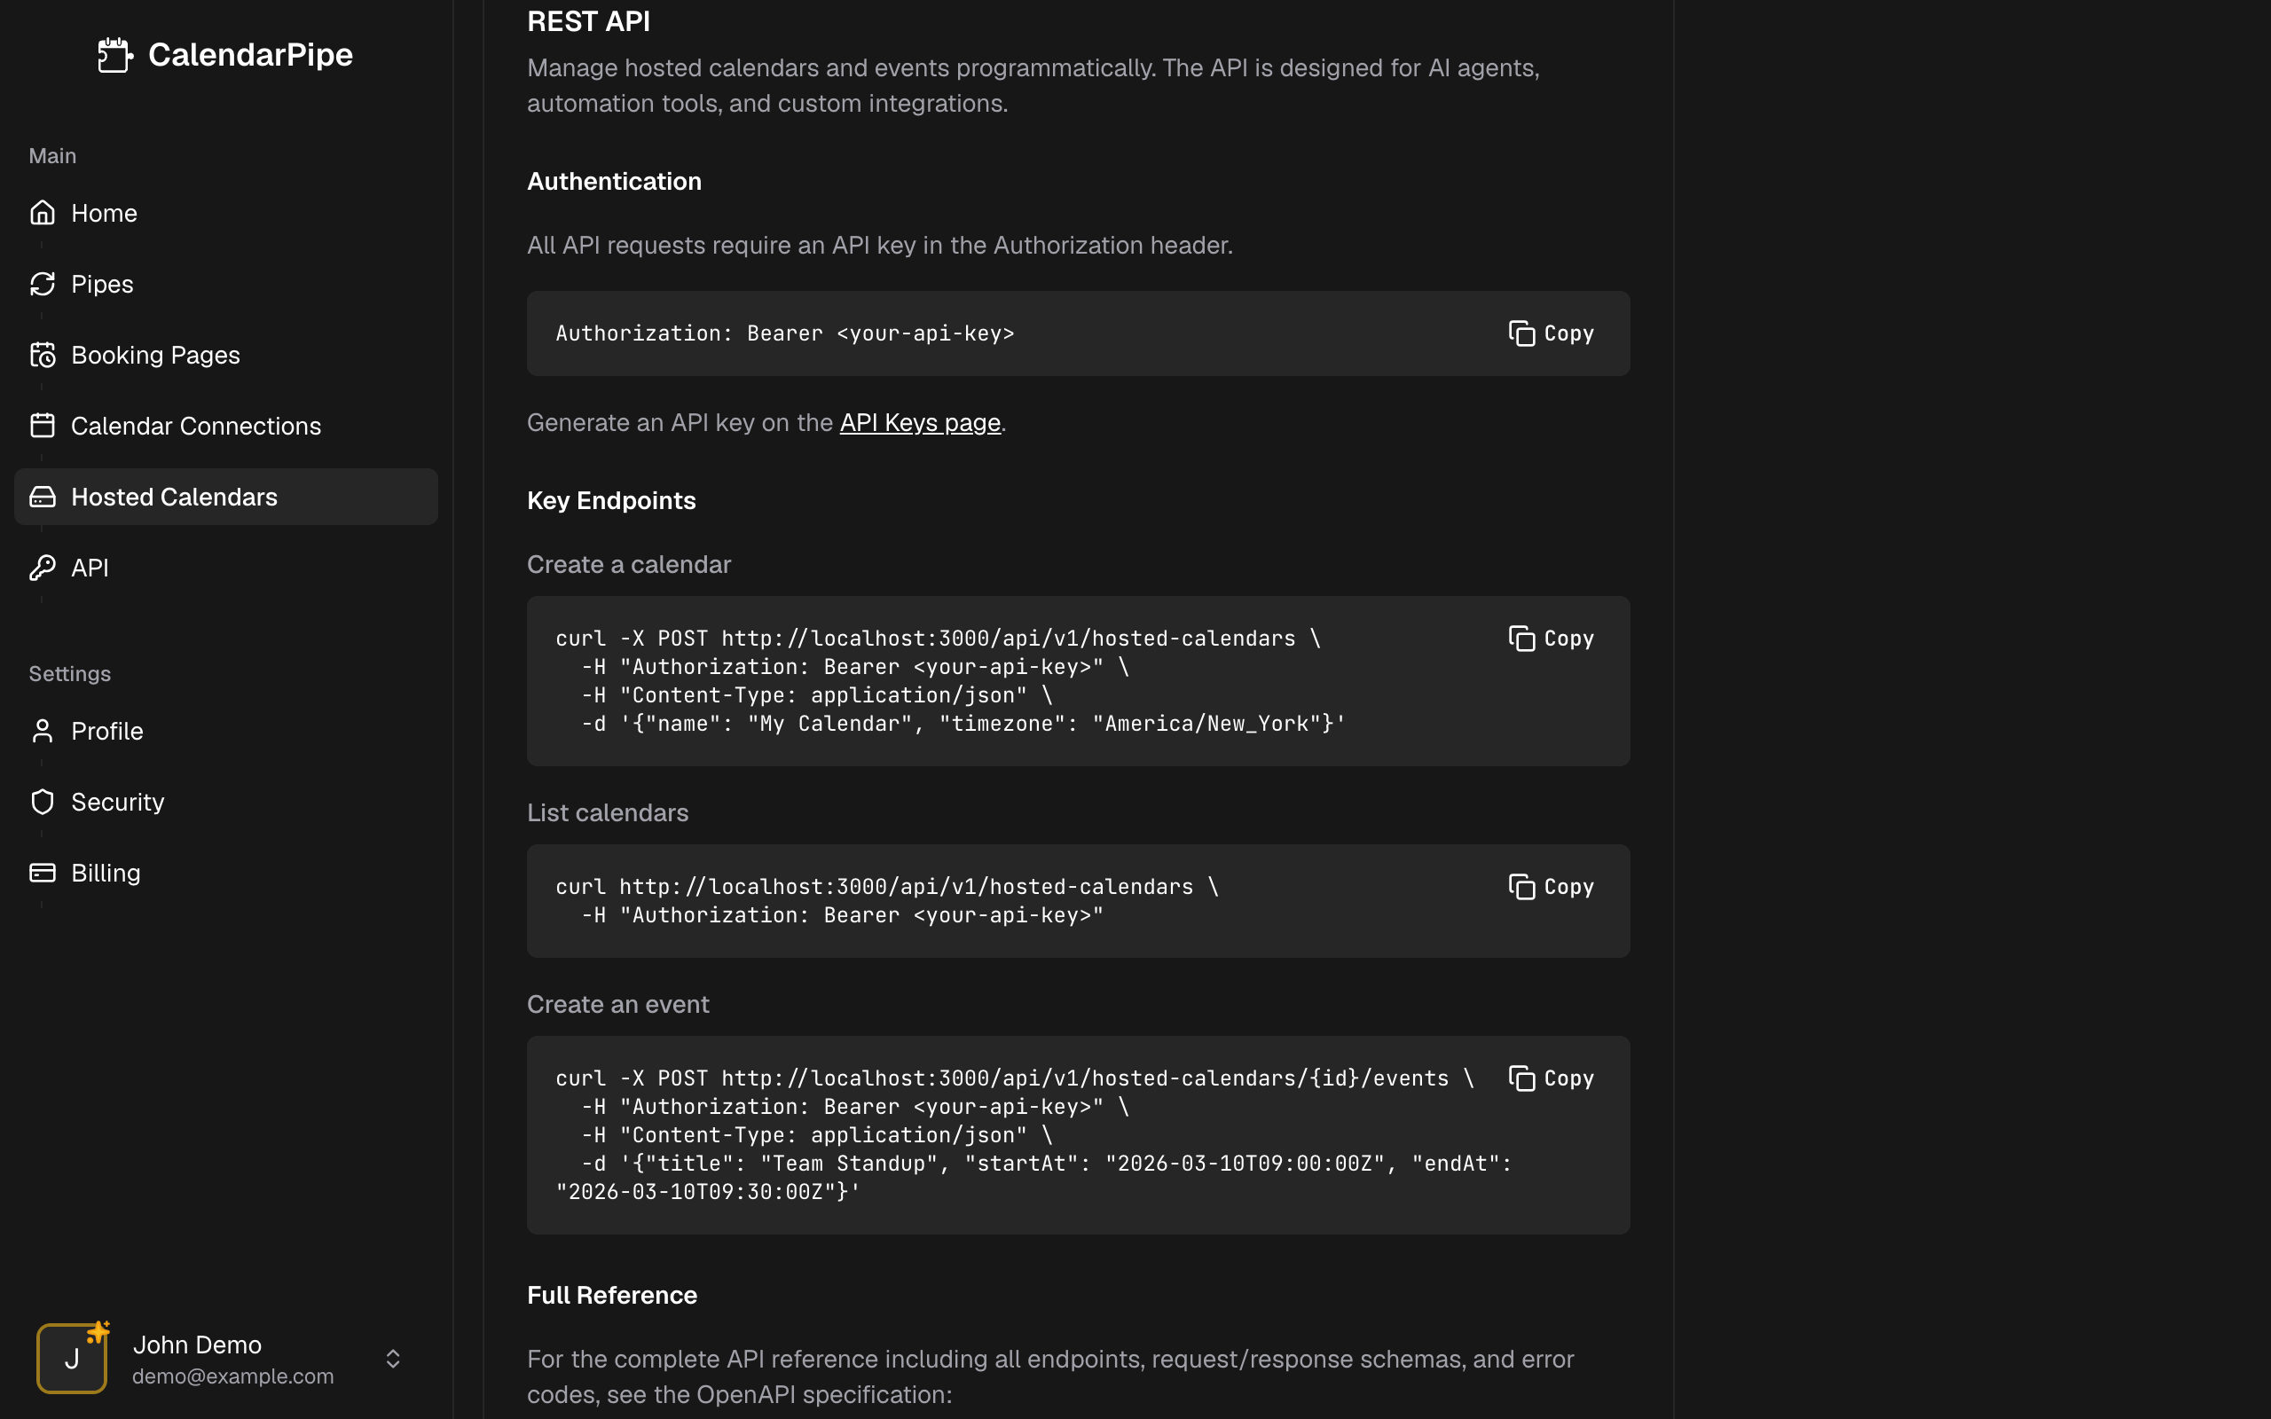Click copy icon for Create an event snippet

1521,1078
